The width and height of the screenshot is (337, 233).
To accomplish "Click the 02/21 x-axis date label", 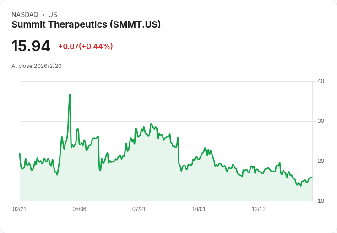I will pyautogui.click(x=20, y=209).
